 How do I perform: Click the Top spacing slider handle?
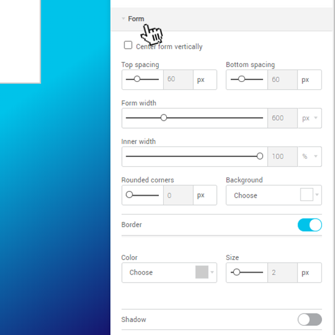click(137, 79)
